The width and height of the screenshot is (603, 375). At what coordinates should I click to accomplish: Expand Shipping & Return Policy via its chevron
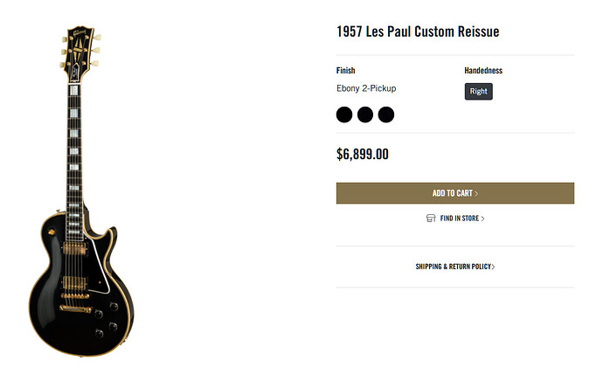pyautogui.click(x=494, y=267)
